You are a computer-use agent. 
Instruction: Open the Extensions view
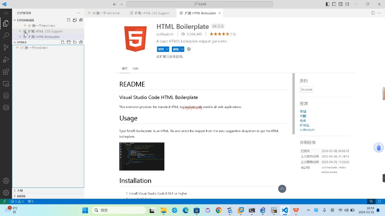tap(6, 72)
